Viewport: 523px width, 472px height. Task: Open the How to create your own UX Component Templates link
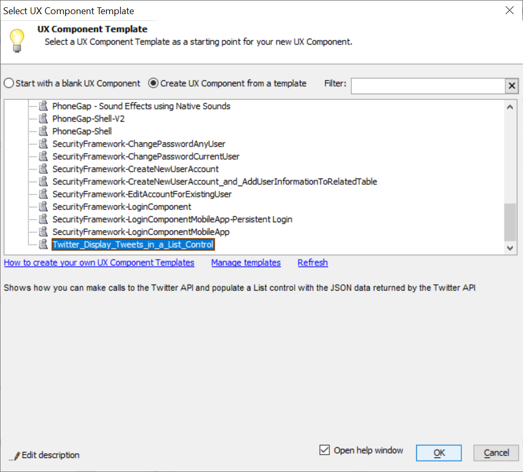tap(99, 262)
